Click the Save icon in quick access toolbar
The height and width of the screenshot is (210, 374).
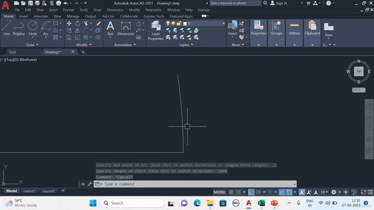[30, 3]
